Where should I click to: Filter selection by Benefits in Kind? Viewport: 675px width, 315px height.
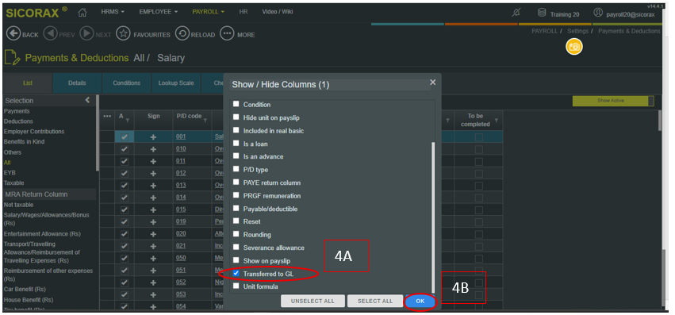tap(24, 141)
